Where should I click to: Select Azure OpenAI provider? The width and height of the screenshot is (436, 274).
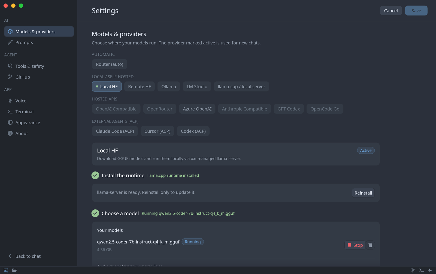[197, 109]
